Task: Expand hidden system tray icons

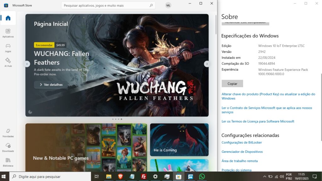Action: [x=265, y=177]
